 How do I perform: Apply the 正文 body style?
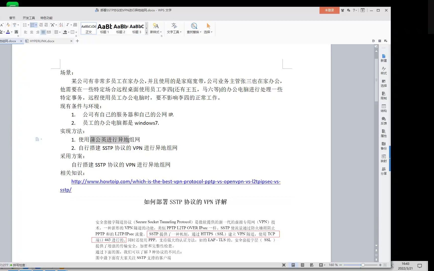(x=89, y=29)
